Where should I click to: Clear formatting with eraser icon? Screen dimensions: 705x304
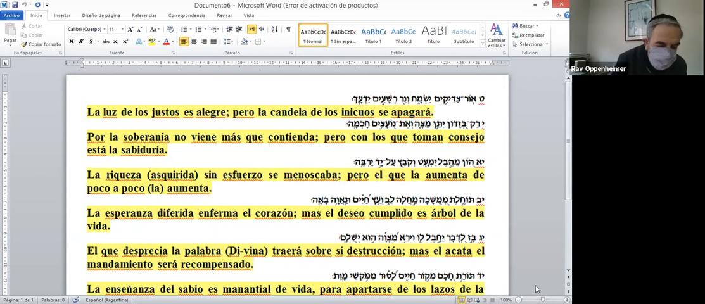coord(170,29)
